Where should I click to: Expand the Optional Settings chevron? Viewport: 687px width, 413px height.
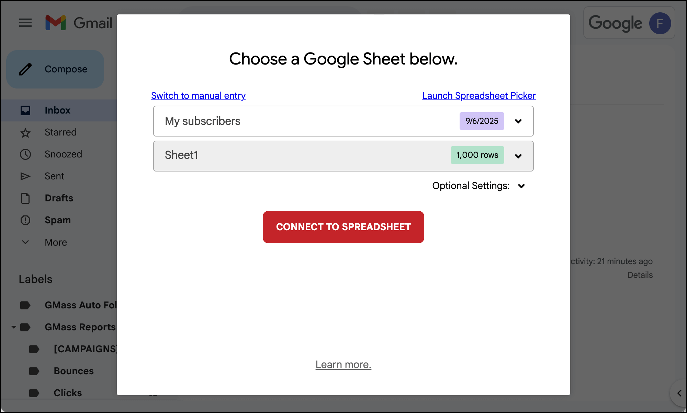click(x=521, y=186)
